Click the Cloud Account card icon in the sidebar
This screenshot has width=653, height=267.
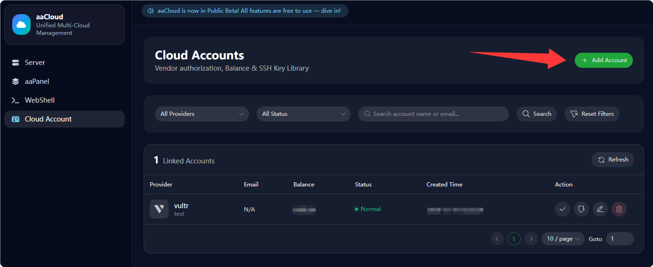[16, 119]
